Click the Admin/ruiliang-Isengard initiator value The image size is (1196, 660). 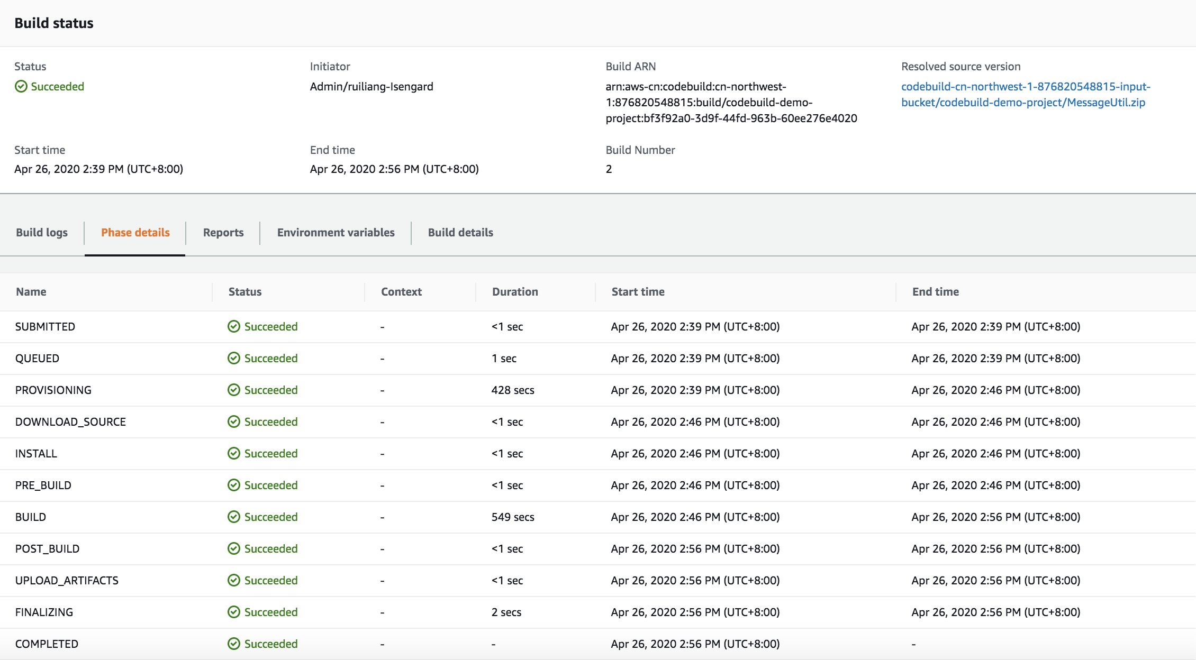coord(372,86)
